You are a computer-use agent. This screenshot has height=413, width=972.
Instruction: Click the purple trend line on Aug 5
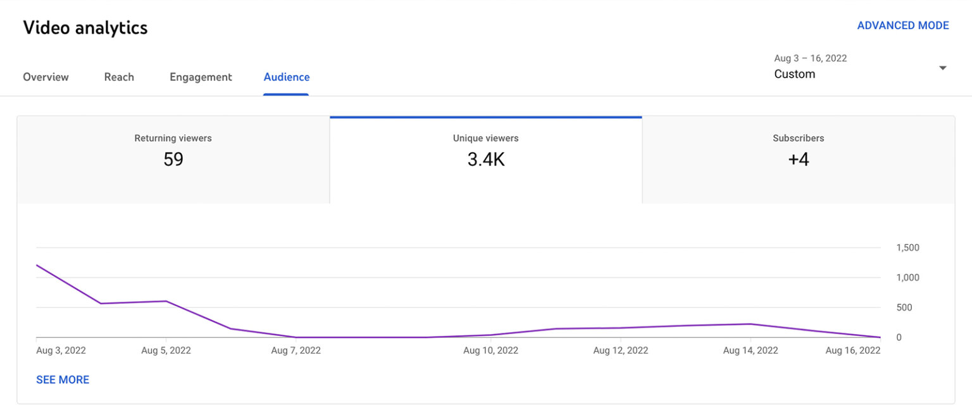coord(166,302)
